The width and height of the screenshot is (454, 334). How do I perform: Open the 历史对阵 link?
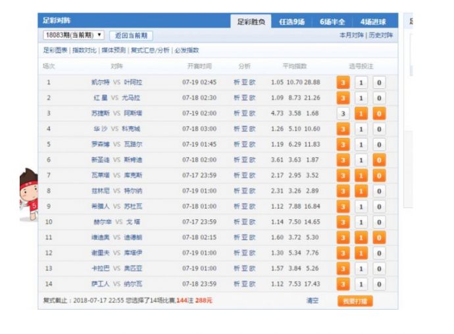click(x=381, y=36)
